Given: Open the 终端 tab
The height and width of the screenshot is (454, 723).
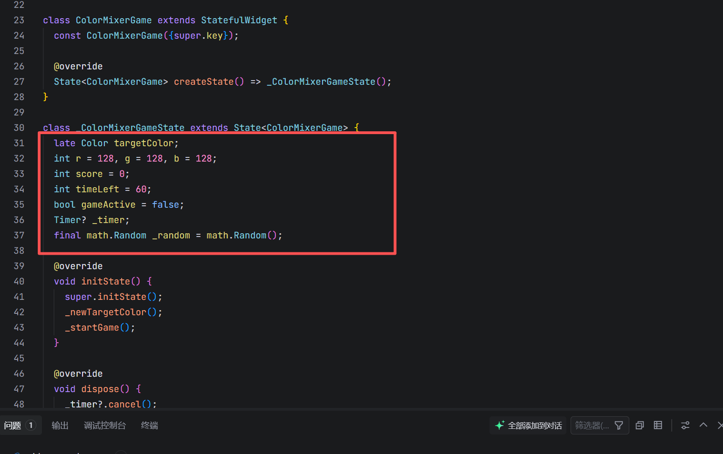Looking at the screenshot, I should point(150,426).
